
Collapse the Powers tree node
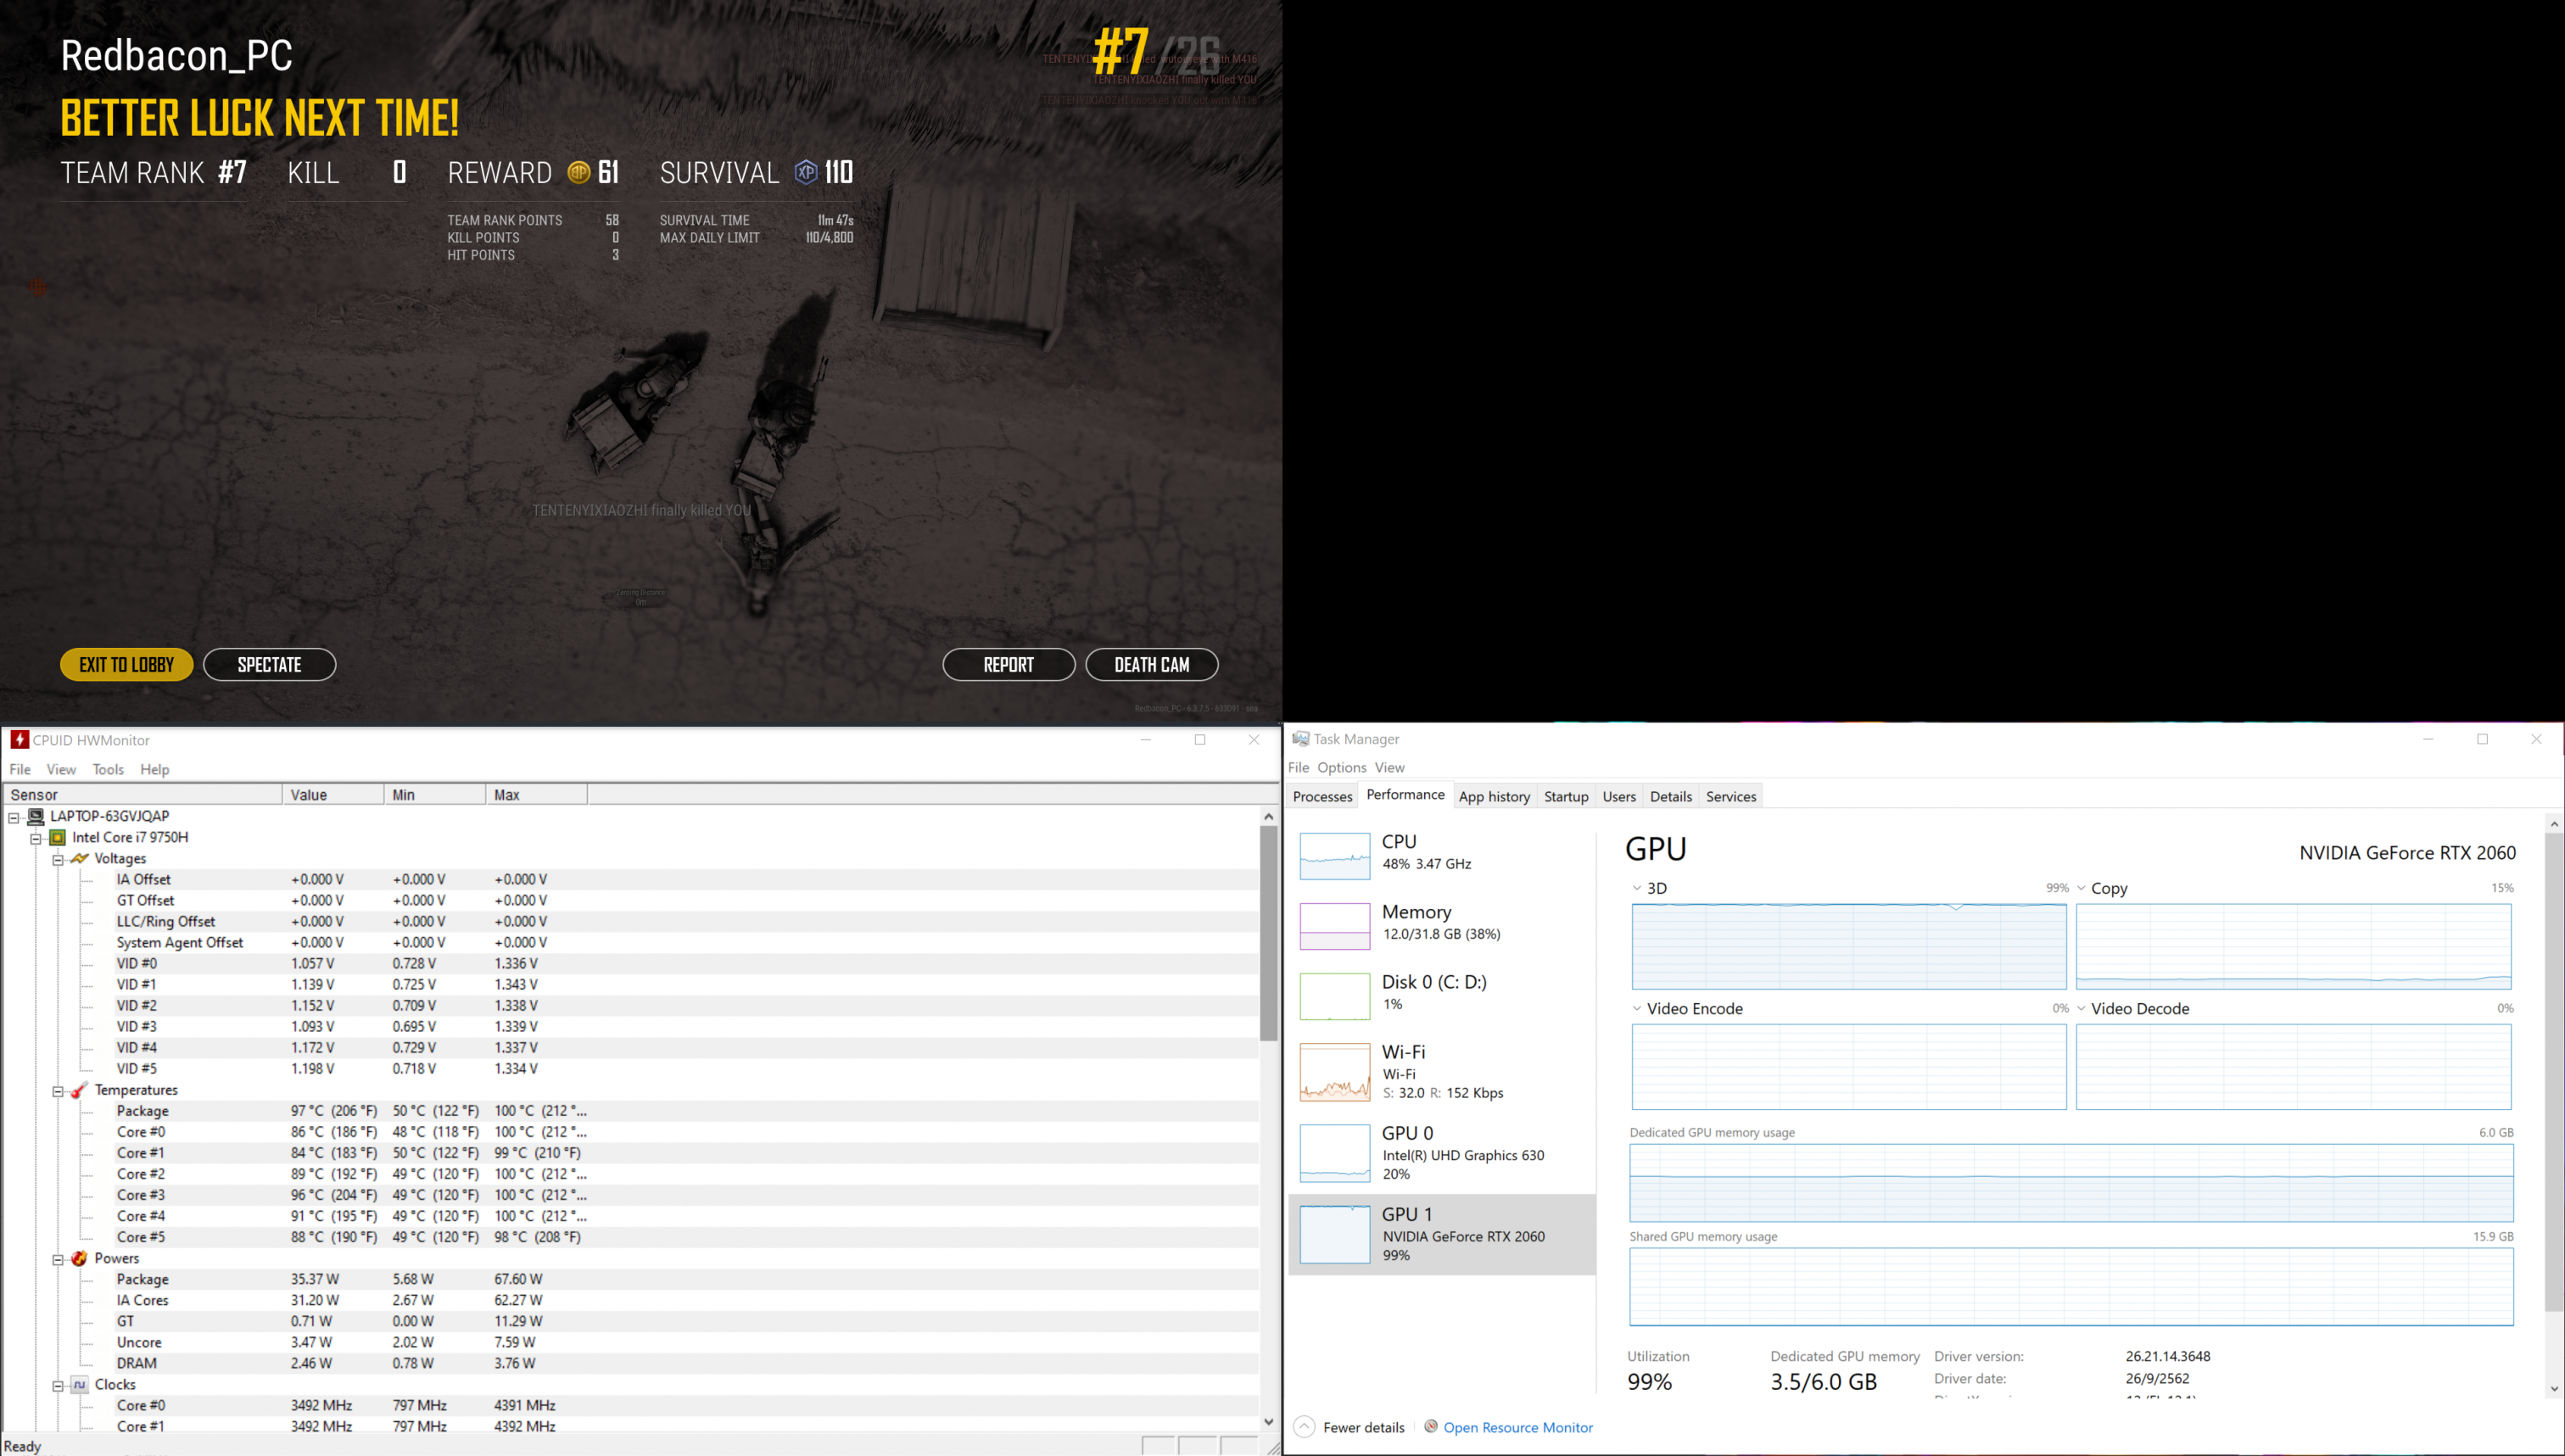(x=58, y=1259)
